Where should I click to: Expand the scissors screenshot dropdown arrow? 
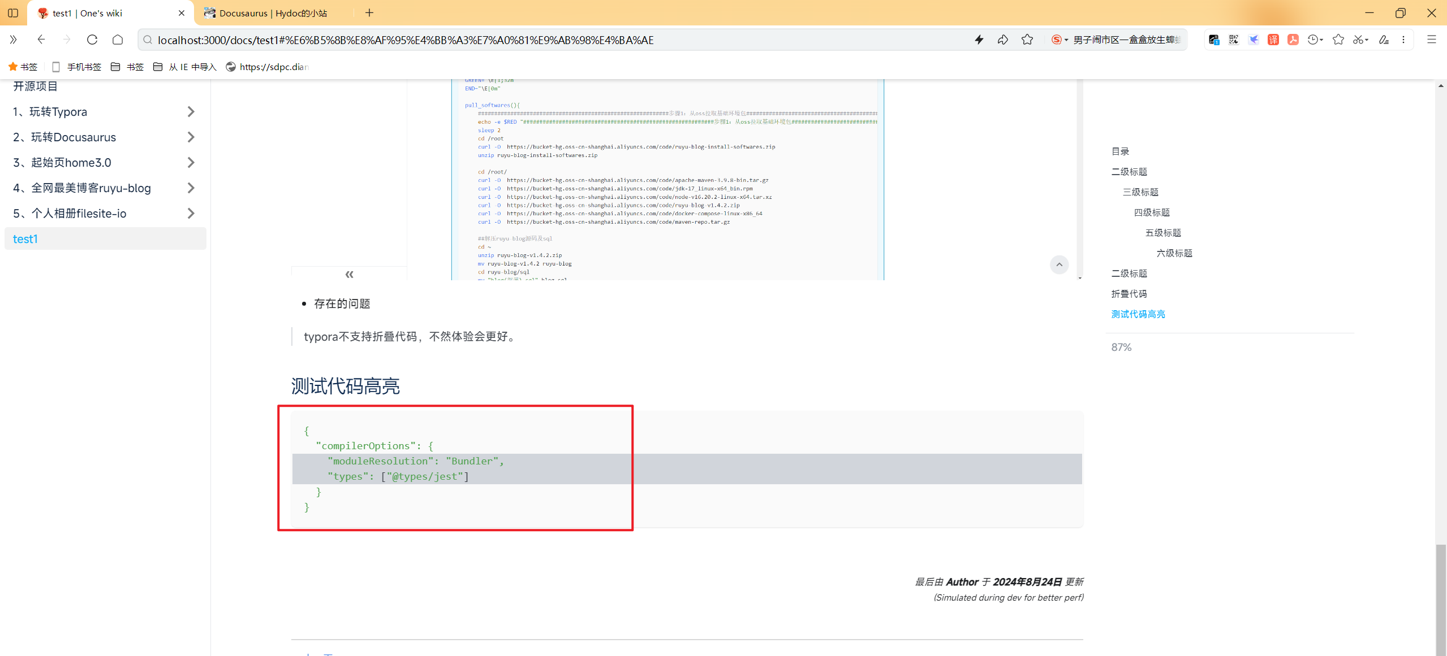1367,40
